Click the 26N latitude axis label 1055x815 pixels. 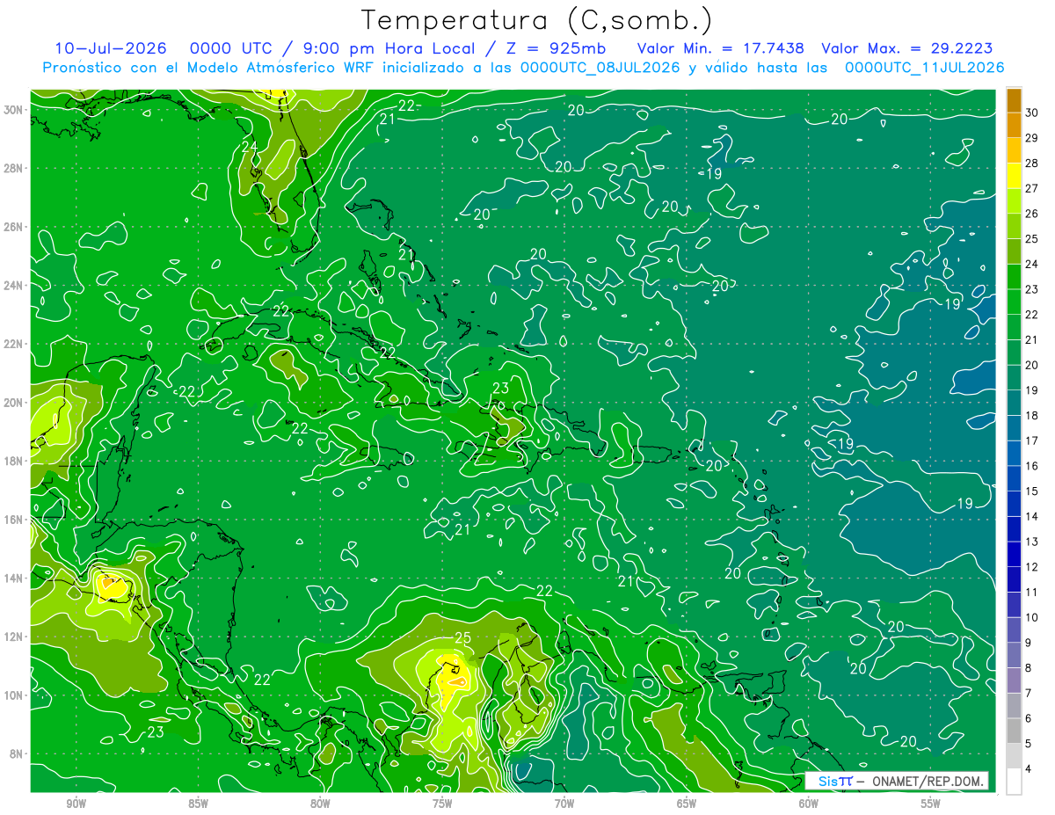[x=13, y=227]
